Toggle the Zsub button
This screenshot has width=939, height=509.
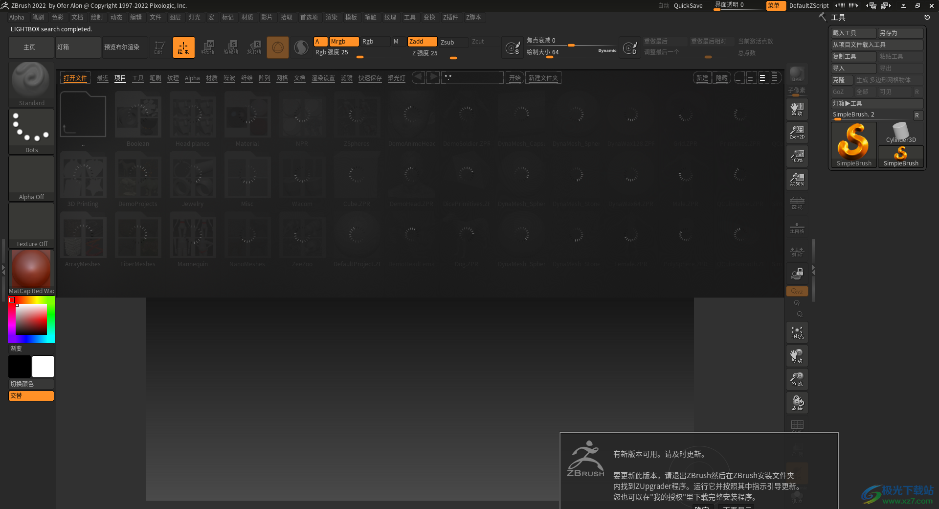pos(453,42)
